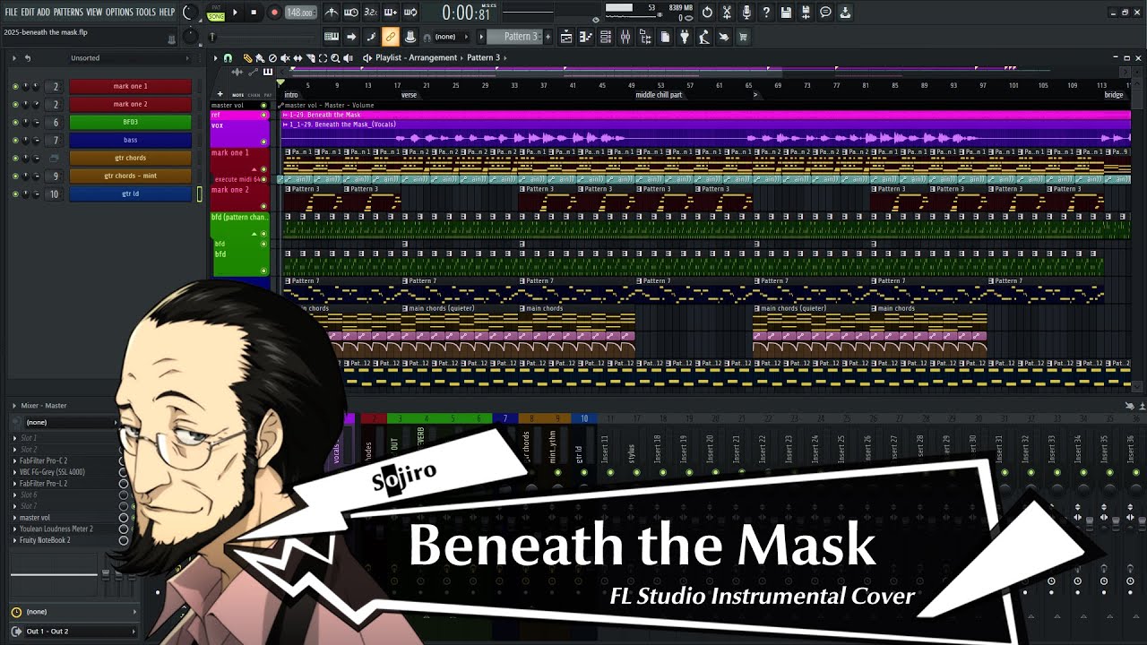Open the TOOLS menu
The height and width of the screenshot is (645, 1147).
[x=146, y=13]
